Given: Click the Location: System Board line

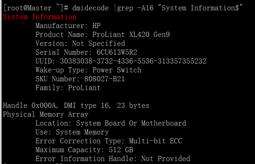Looking at the screenshot, I should (111, 123).
